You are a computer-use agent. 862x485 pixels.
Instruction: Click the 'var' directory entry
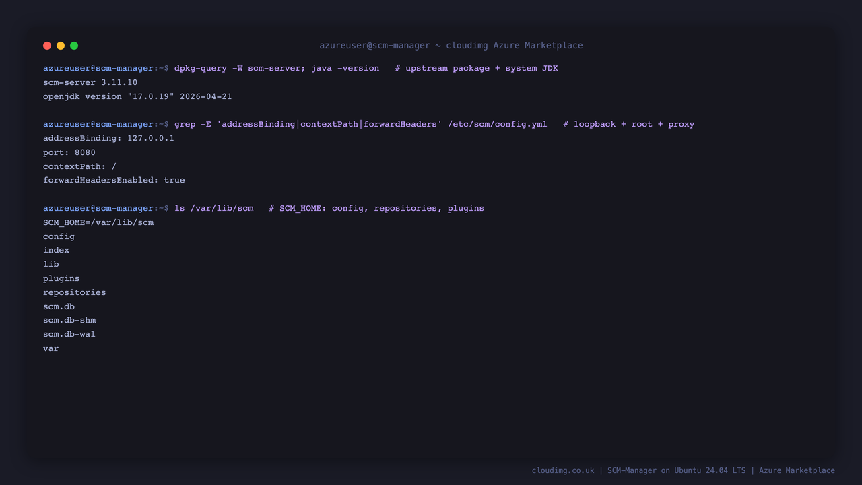click(x=51, y=348)
